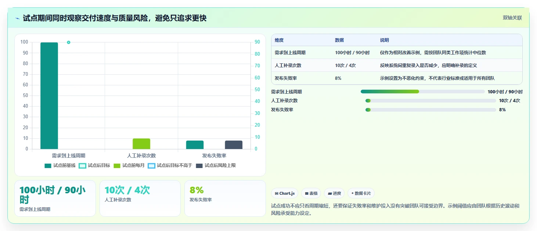This screenshot has height=231, width=537.
Task: Open the 10次 / 4次 stat card
Action: [140, 198]
